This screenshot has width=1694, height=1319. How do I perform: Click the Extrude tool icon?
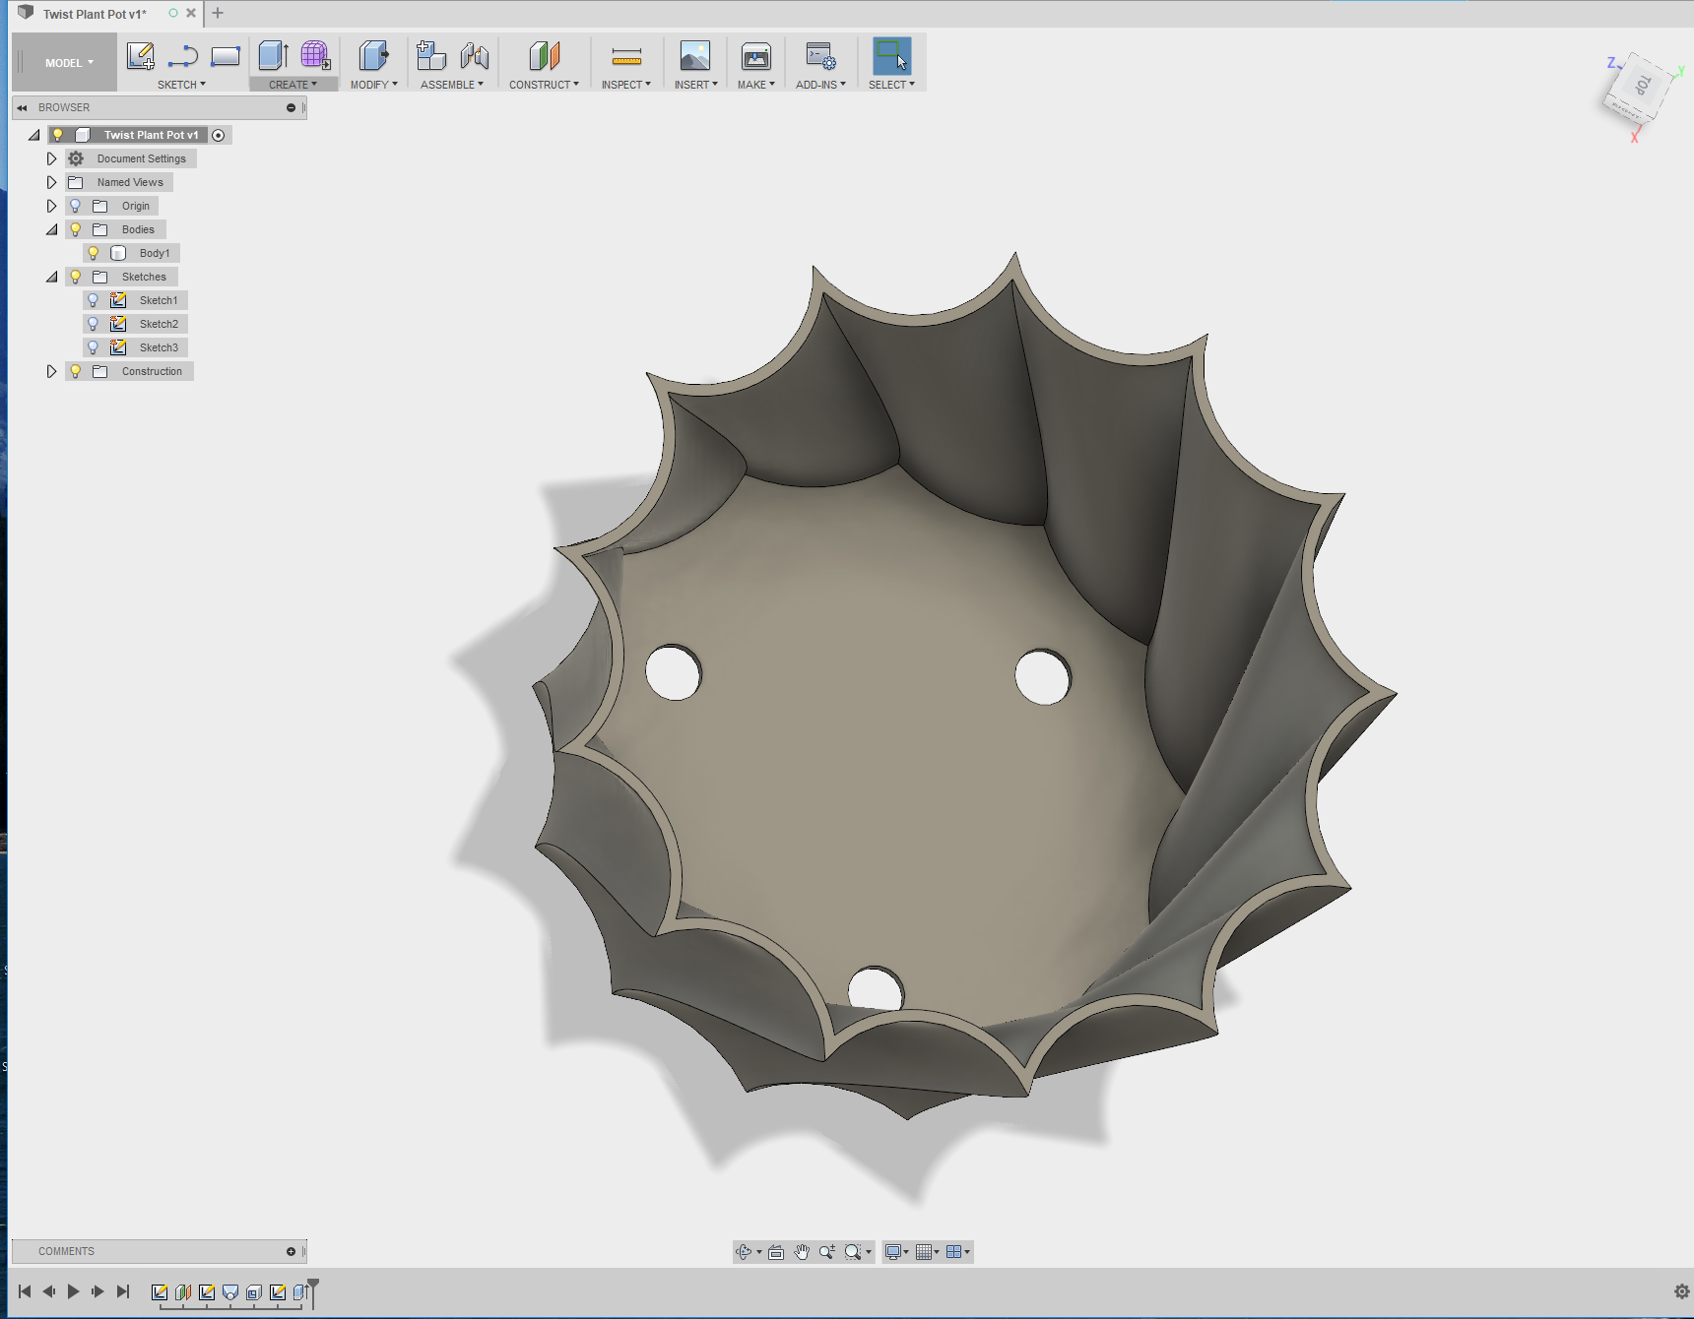click(273, 56)
